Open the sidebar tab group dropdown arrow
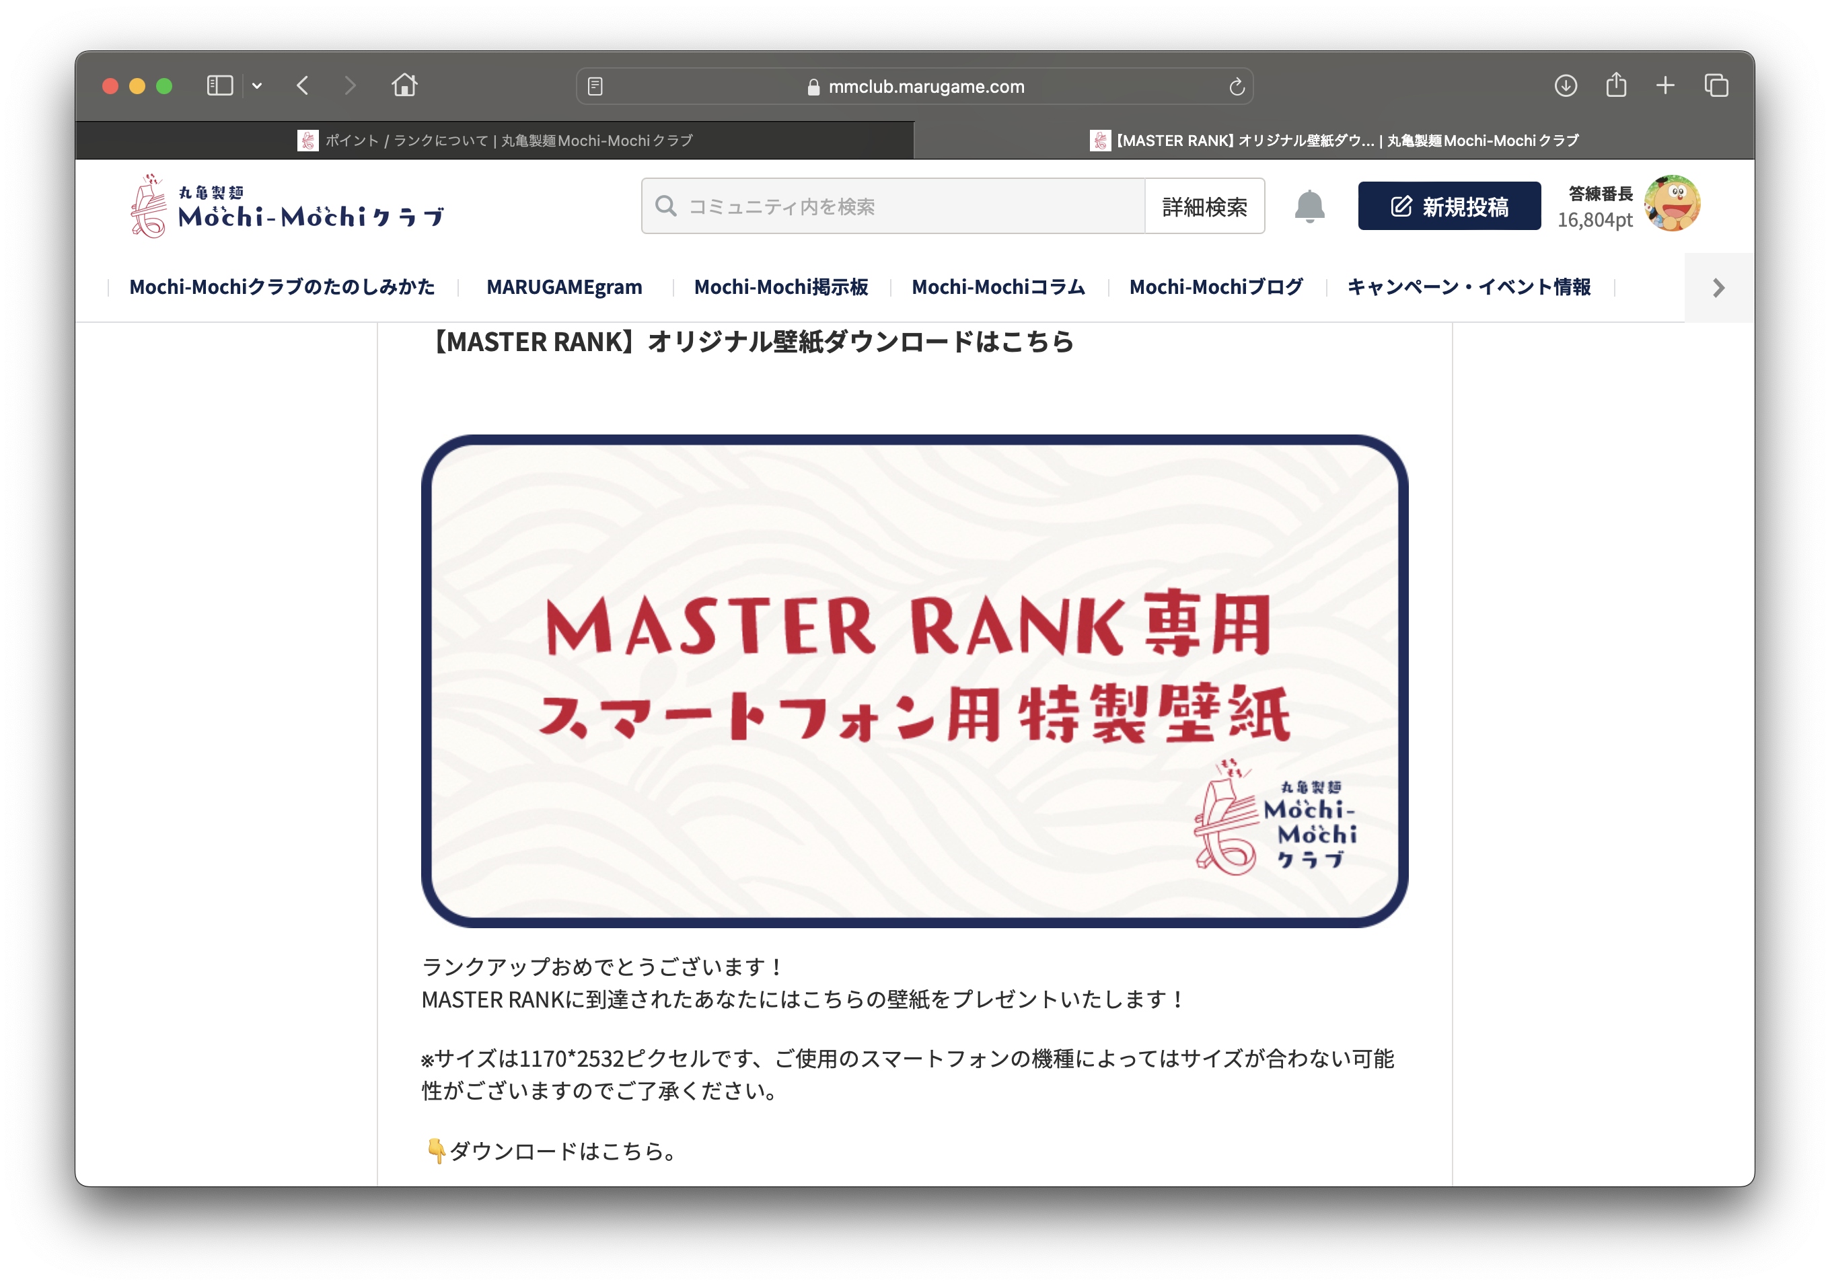Viewport: 1830px width, 1286px height. (256, 85)
